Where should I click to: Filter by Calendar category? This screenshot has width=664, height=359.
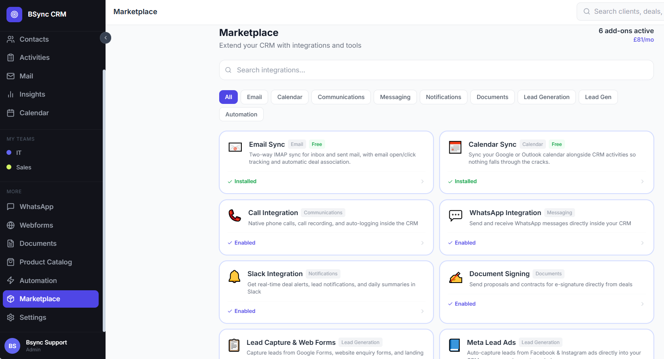pyautogui.click(x=290, y=97)
